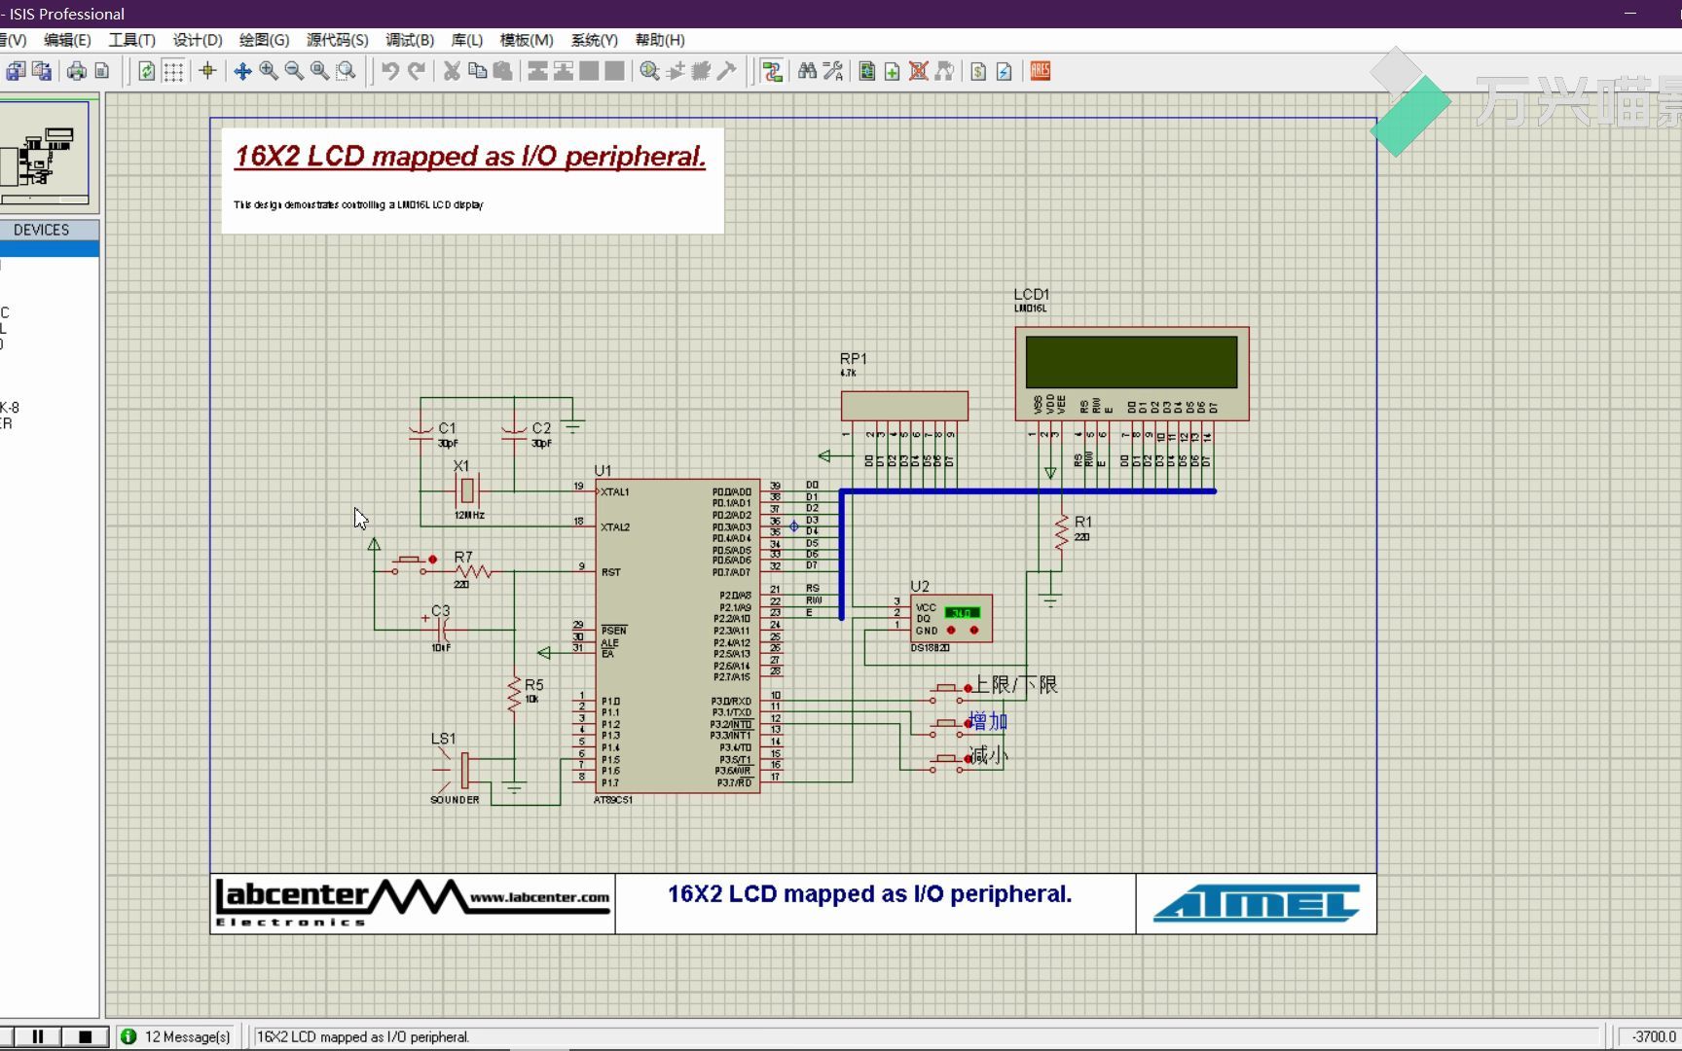This screenshot has height=1051, width=1682.
Task: Click the Stop simulation button
Action: point(86,1036)
